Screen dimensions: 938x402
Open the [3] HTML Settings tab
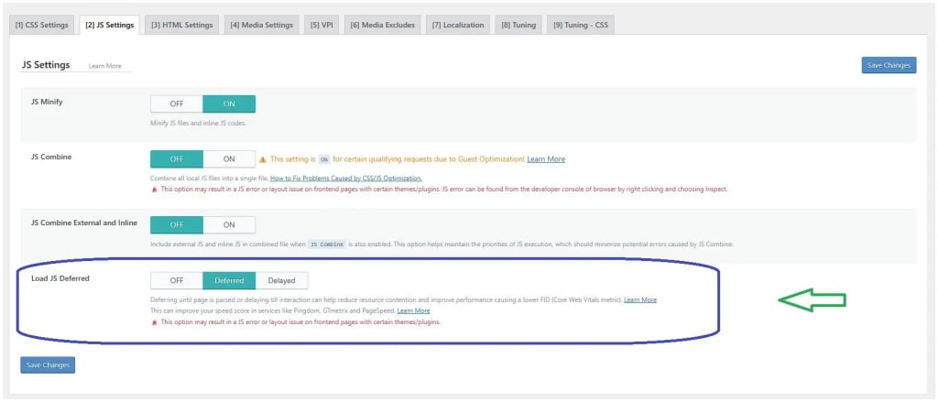(x=182, y=25)
